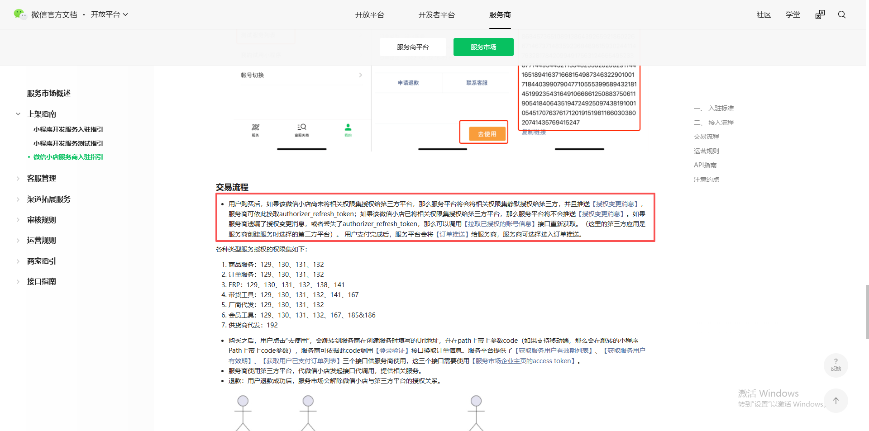
Task: Click the ERP permission list item
Action: click(x=286, y=285)
